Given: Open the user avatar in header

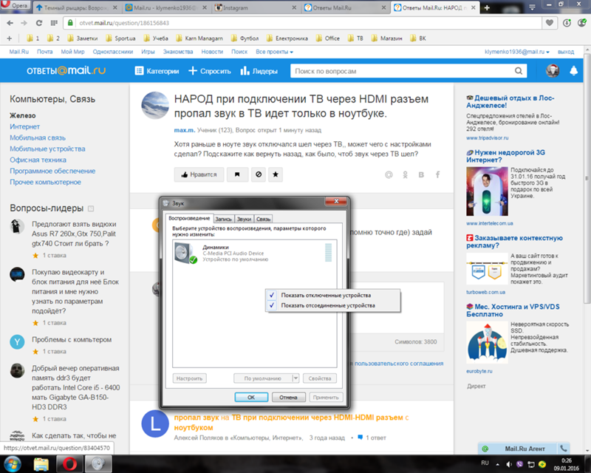Looking at the screenshot, I should pos(553,71).
